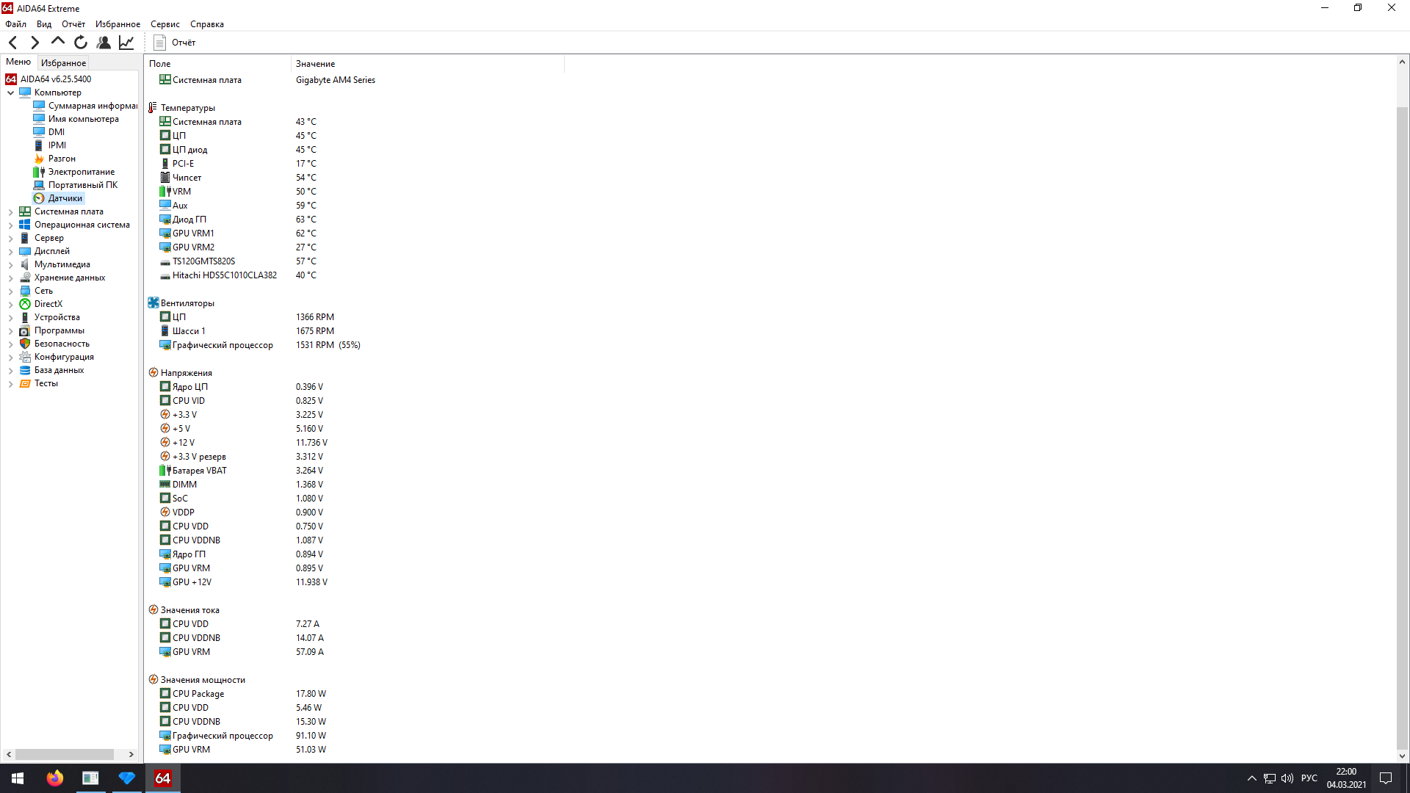Screen dimensions: 1410x793
Task: Click the Электропитание battery icon
Action: (39, 172)
